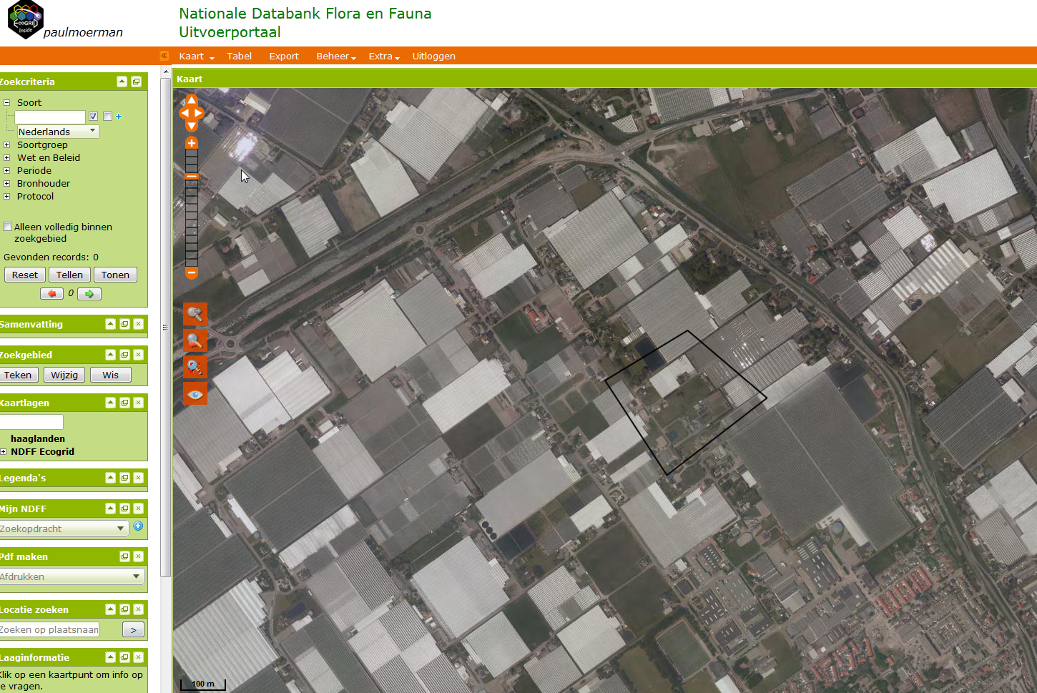
Task: Close the Zoekgebied panel
Action: (x=139, y=355)
